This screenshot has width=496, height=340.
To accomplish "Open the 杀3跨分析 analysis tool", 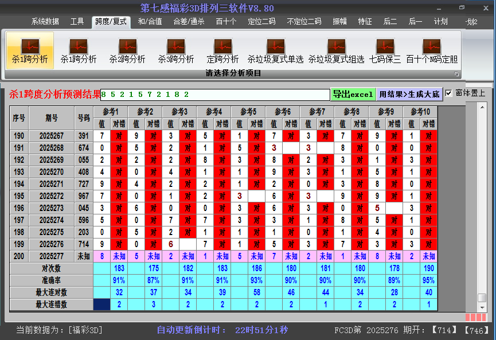I will (176, 50).
